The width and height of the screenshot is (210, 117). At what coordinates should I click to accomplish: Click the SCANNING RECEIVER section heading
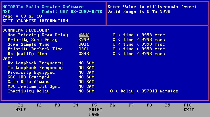click(x=26, y=30)
